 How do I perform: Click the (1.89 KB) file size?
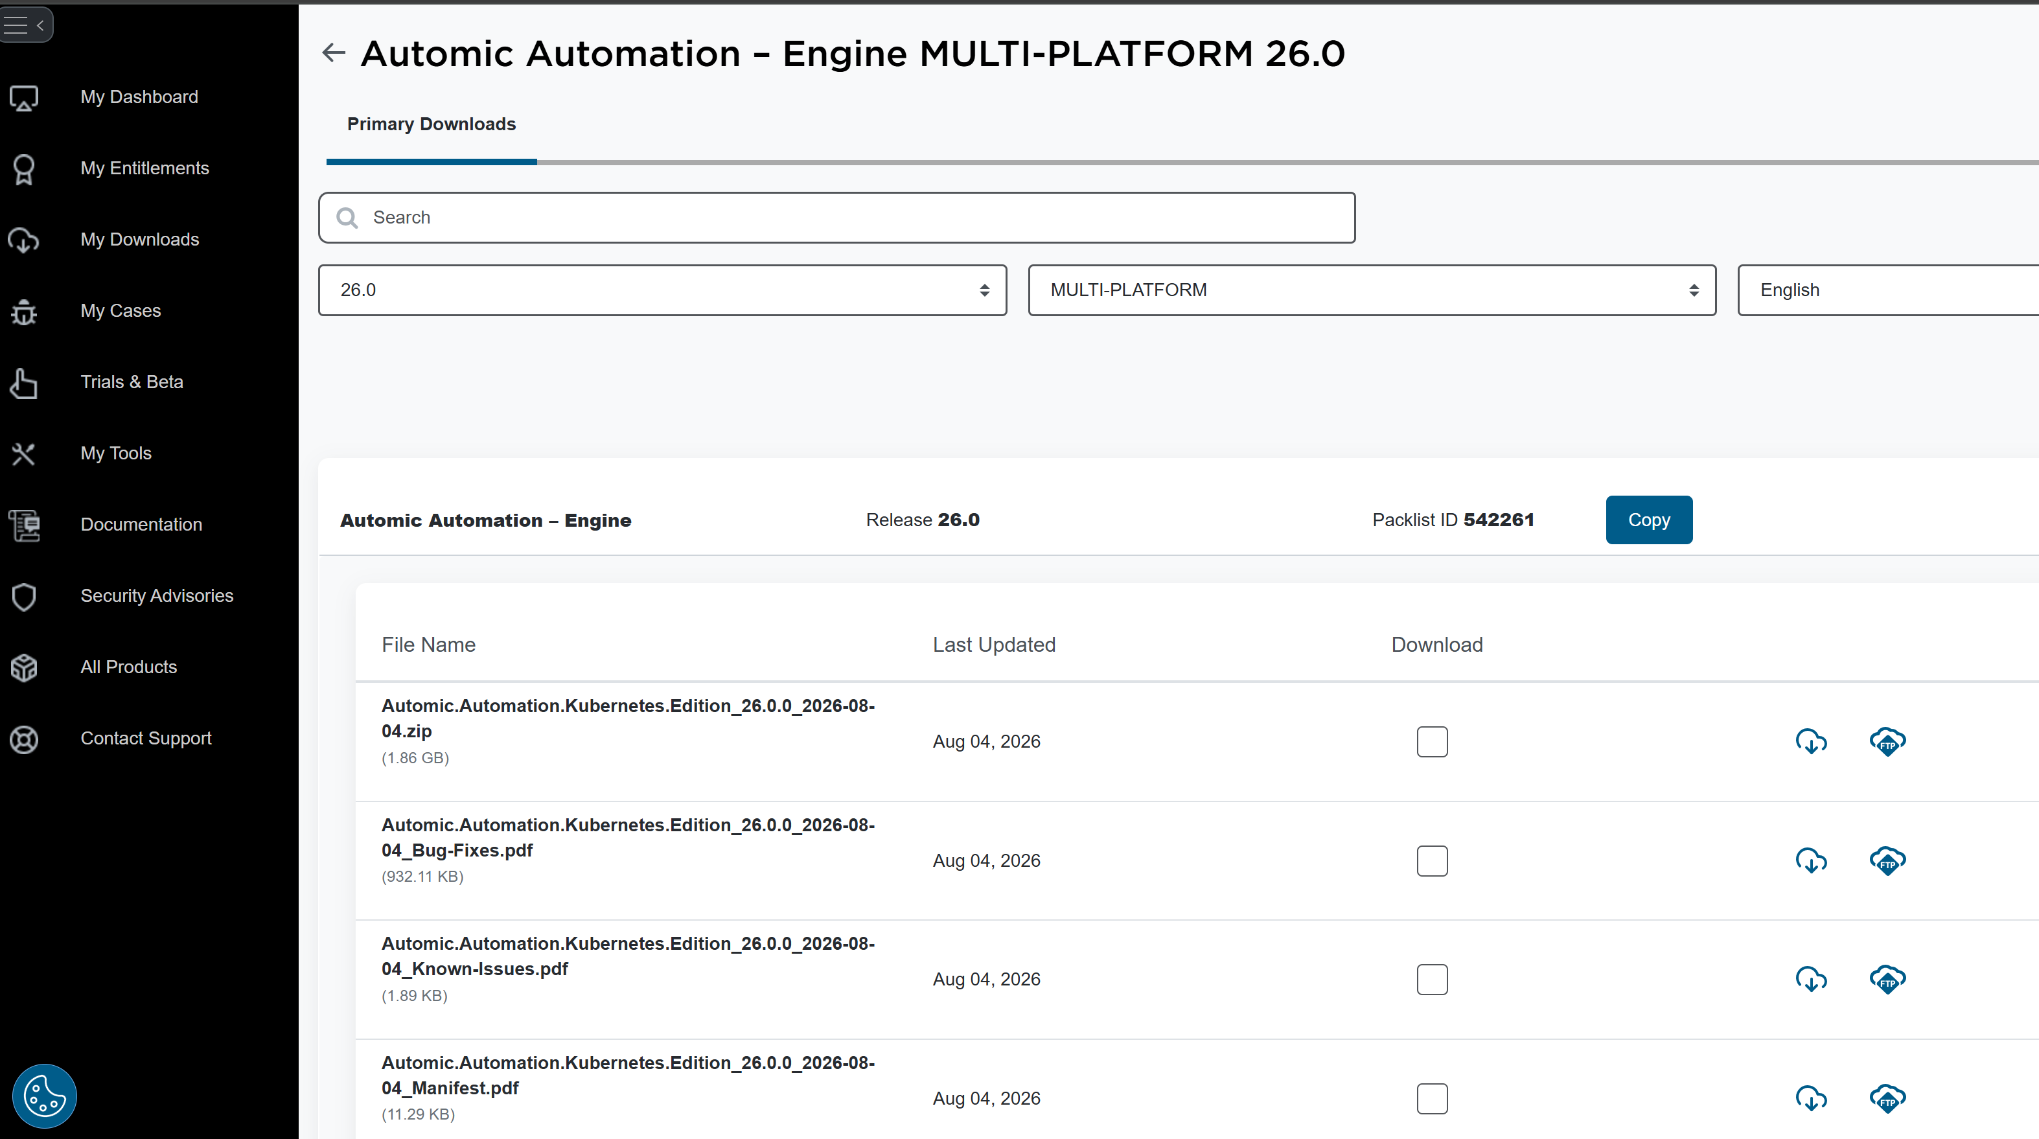415,996
